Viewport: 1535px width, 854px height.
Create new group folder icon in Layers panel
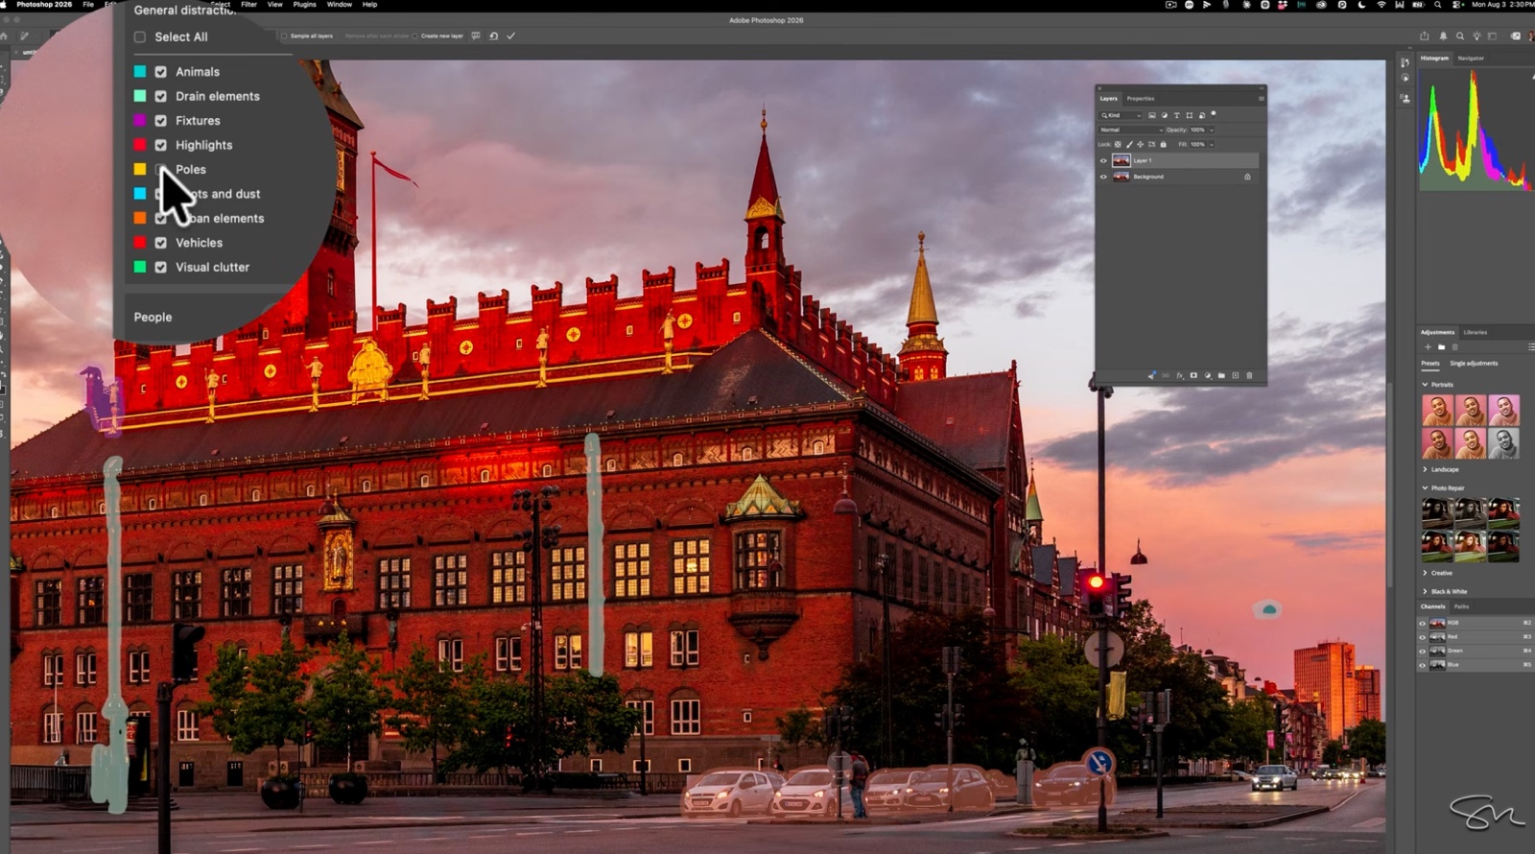pyautogui.click(x=1221, y=375)
